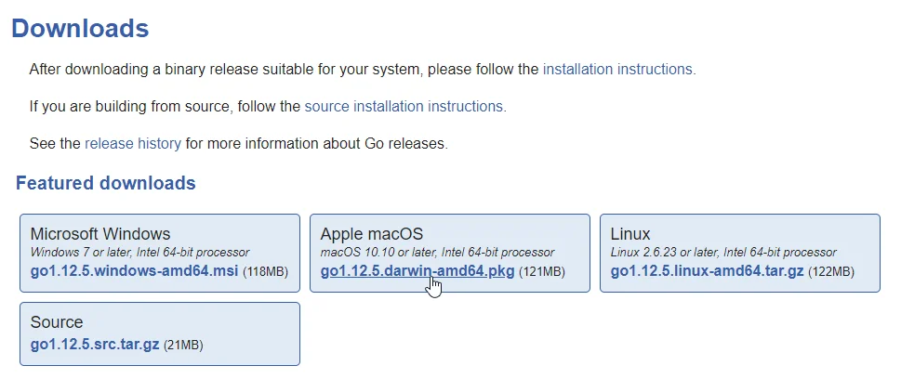
Task: Click the Apple macOS box title
Action: (x=372, y=234)
